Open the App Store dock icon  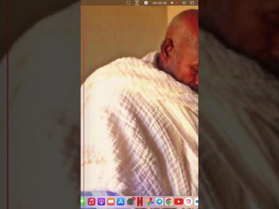[x=120, y=202]
